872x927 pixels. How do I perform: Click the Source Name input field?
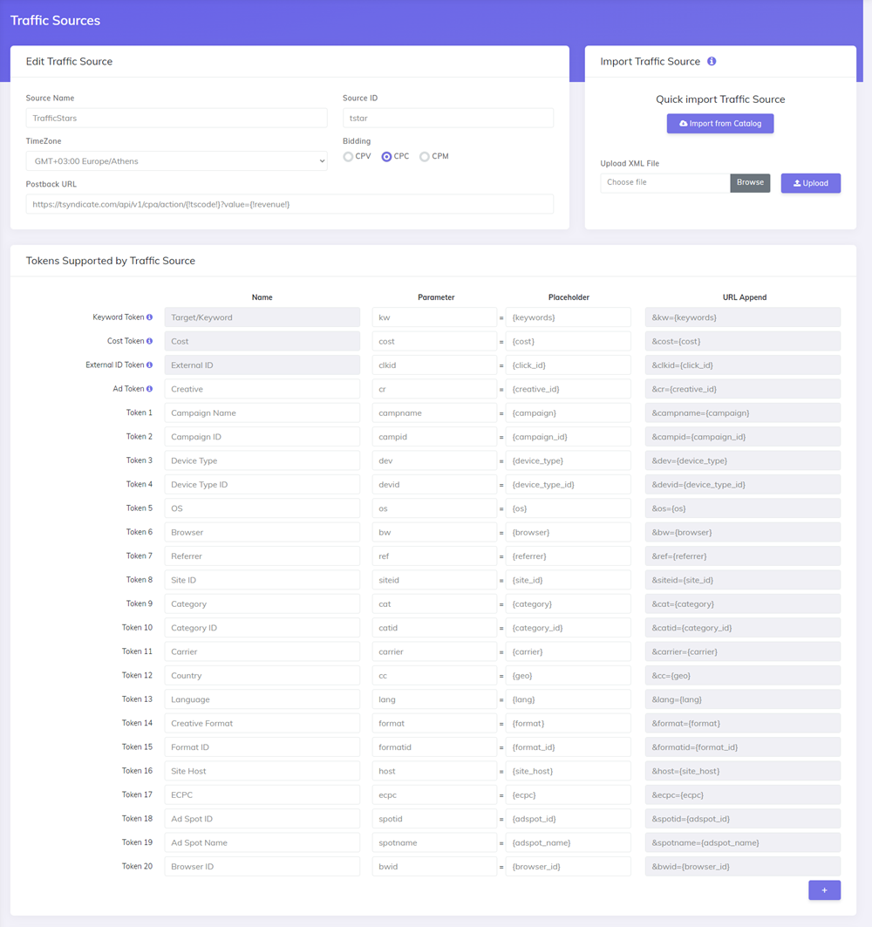click(x=177, y=118)
